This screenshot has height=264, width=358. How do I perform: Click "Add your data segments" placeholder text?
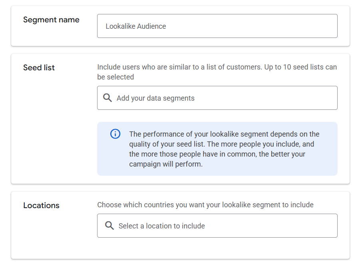tap(155, 98)
